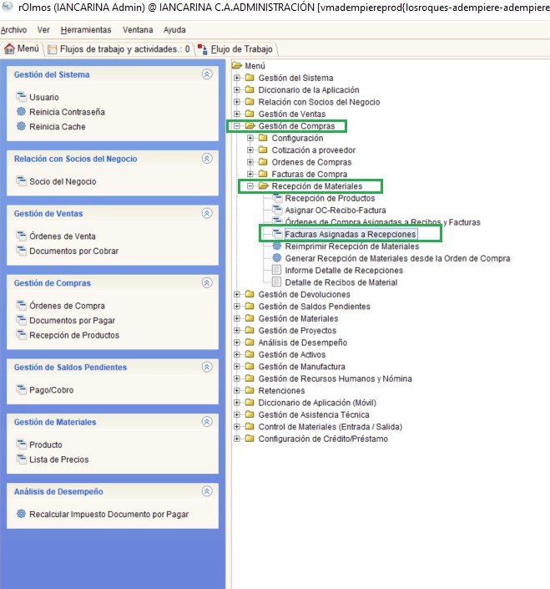This screenshot has width=550, height=589.
Task: Expand the Gestión de Ventas tree node
Action: coord(237,114)
